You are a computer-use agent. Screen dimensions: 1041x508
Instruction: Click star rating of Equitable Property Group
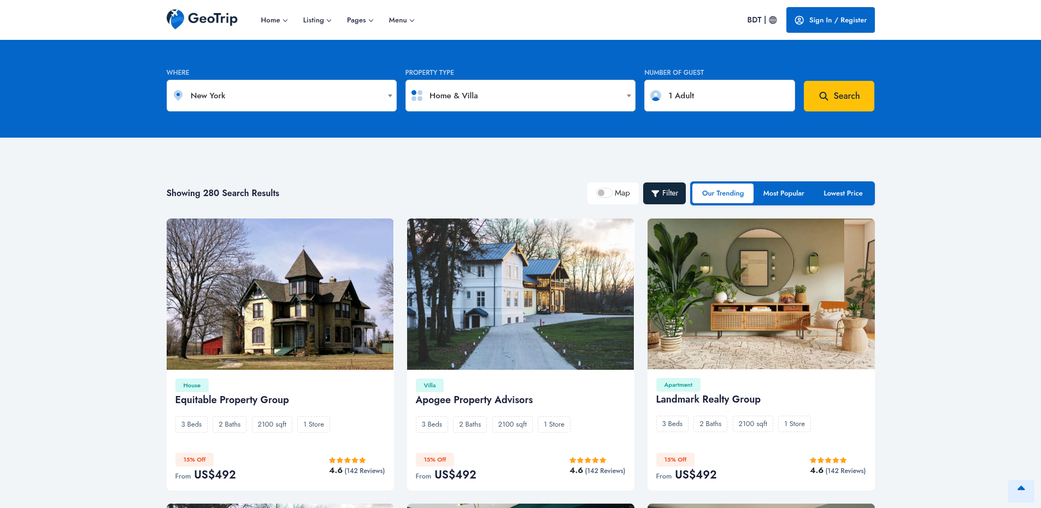coord(348,460)
